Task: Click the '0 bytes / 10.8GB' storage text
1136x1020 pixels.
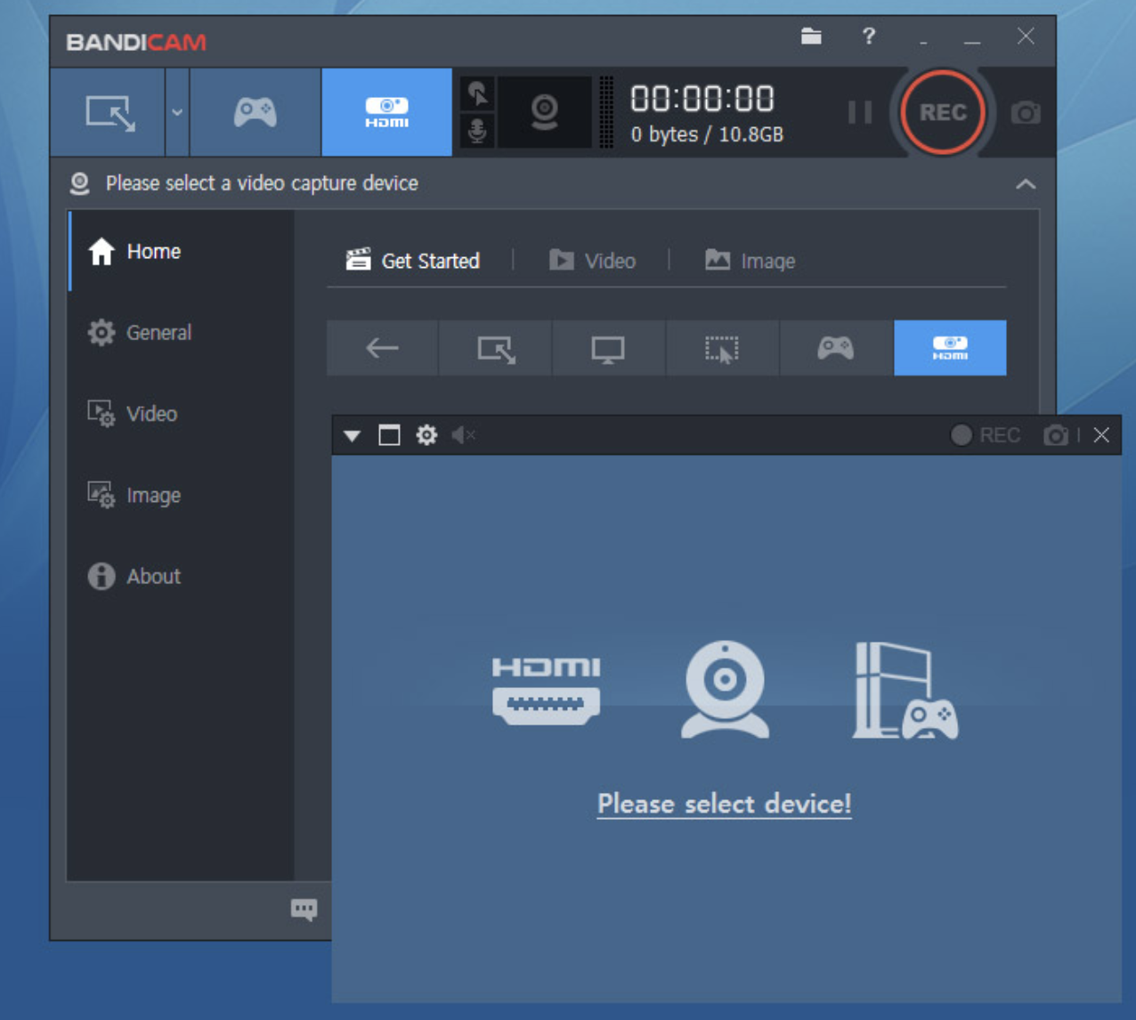Action: point(707,134)
